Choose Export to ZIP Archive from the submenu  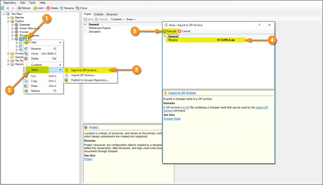click(x=84, y=70)
